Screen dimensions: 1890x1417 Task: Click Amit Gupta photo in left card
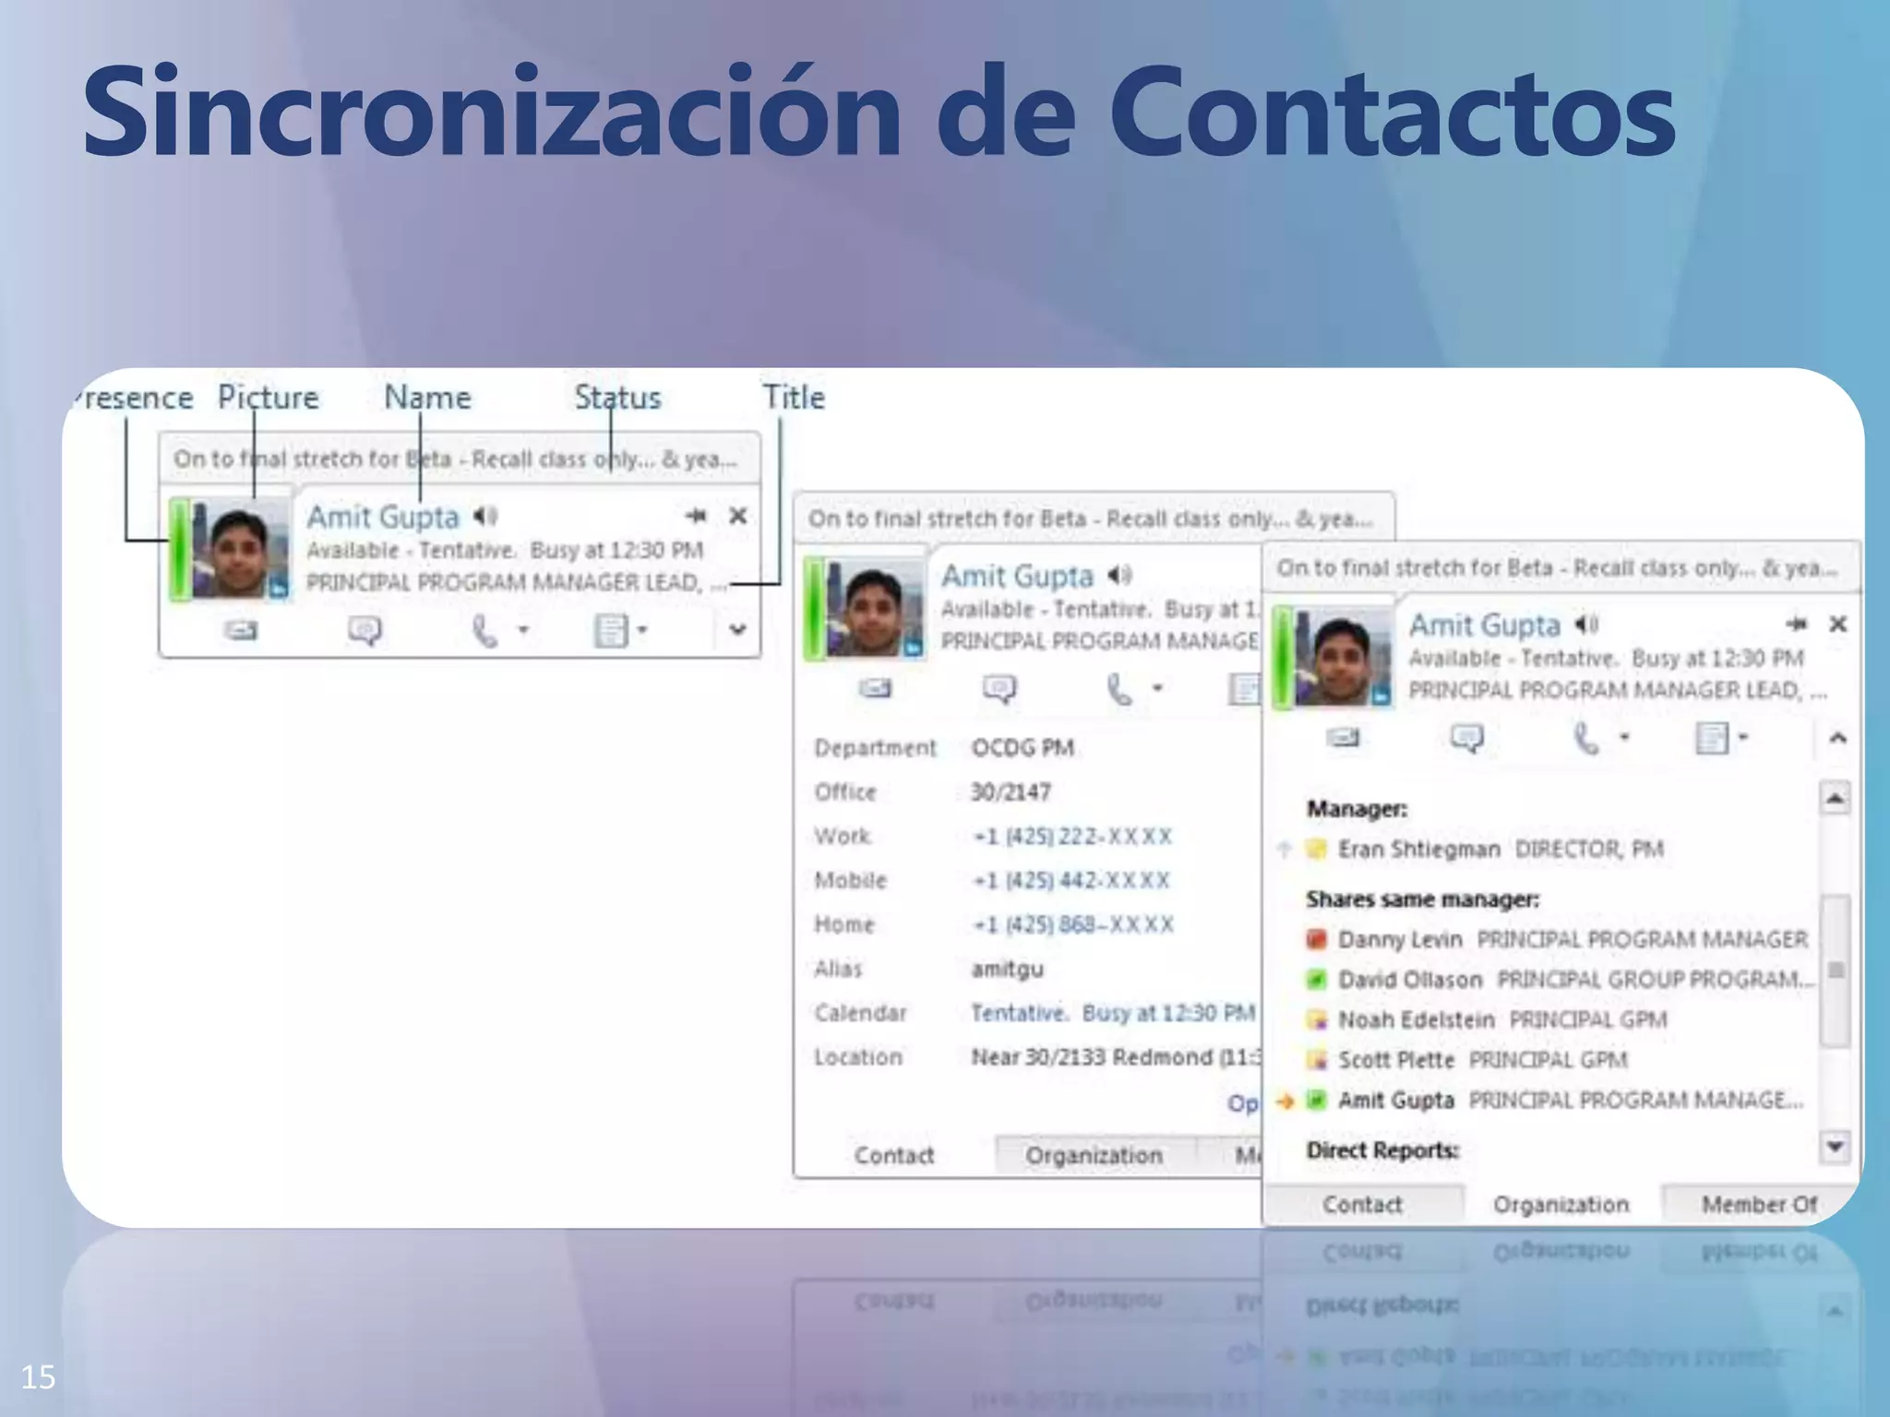[239, 550]
